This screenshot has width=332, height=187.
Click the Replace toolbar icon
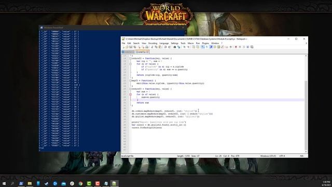pos(179,47)
